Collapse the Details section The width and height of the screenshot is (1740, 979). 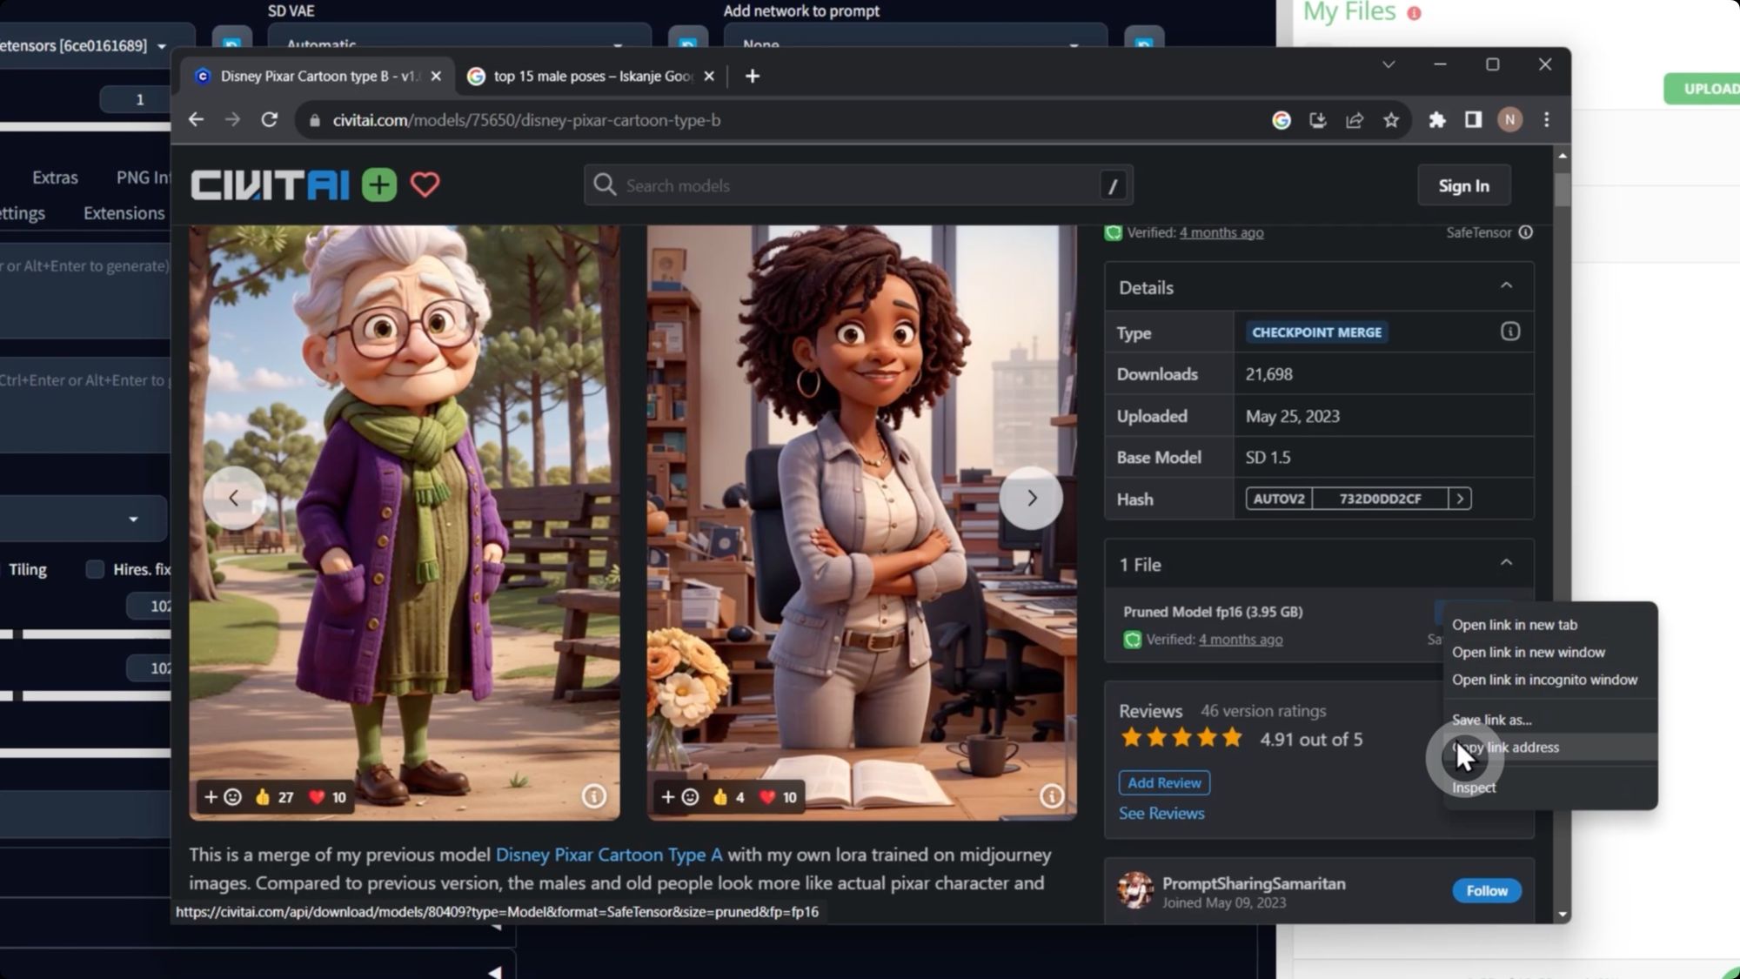pyautogui.click(x=1506, y=286)
